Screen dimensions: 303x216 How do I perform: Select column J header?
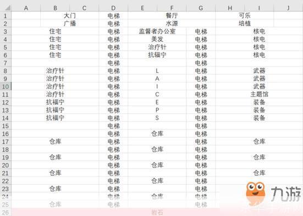coord(288,8)
